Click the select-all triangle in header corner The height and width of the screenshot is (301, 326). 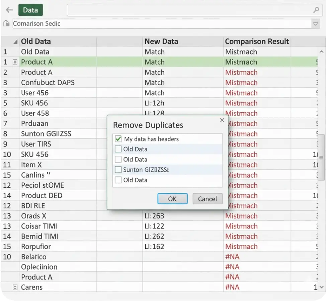coord(15,42)
